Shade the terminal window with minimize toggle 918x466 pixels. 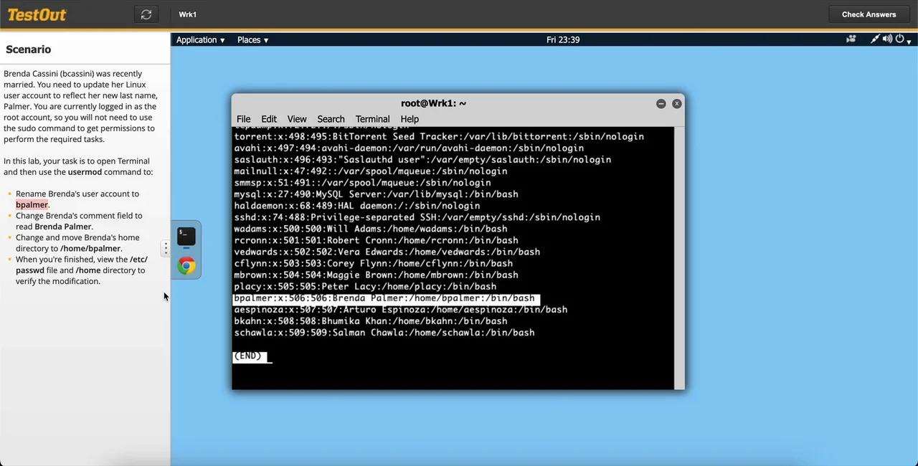point(661,103)
